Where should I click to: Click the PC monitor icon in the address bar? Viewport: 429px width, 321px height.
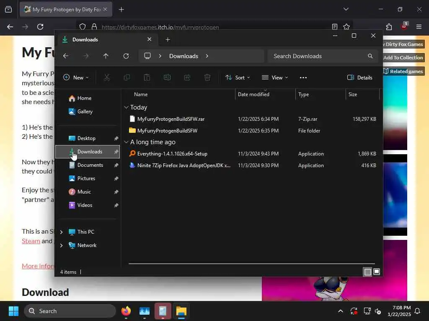147,56
